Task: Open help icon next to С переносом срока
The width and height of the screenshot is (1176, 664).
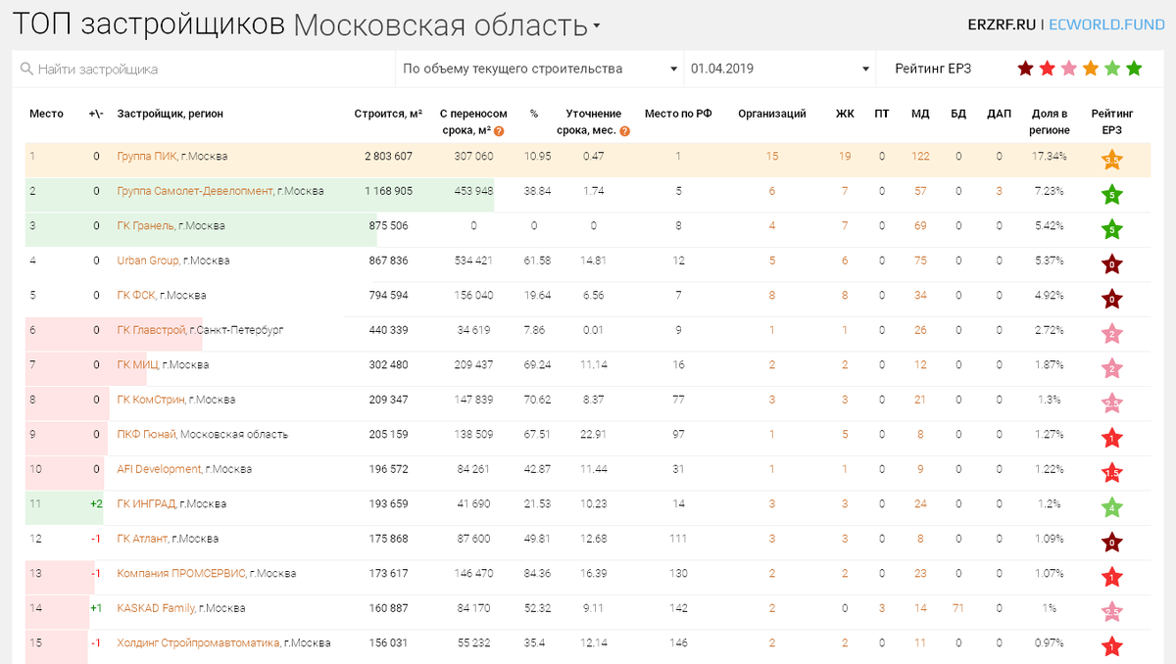Action: pos(499,130)
